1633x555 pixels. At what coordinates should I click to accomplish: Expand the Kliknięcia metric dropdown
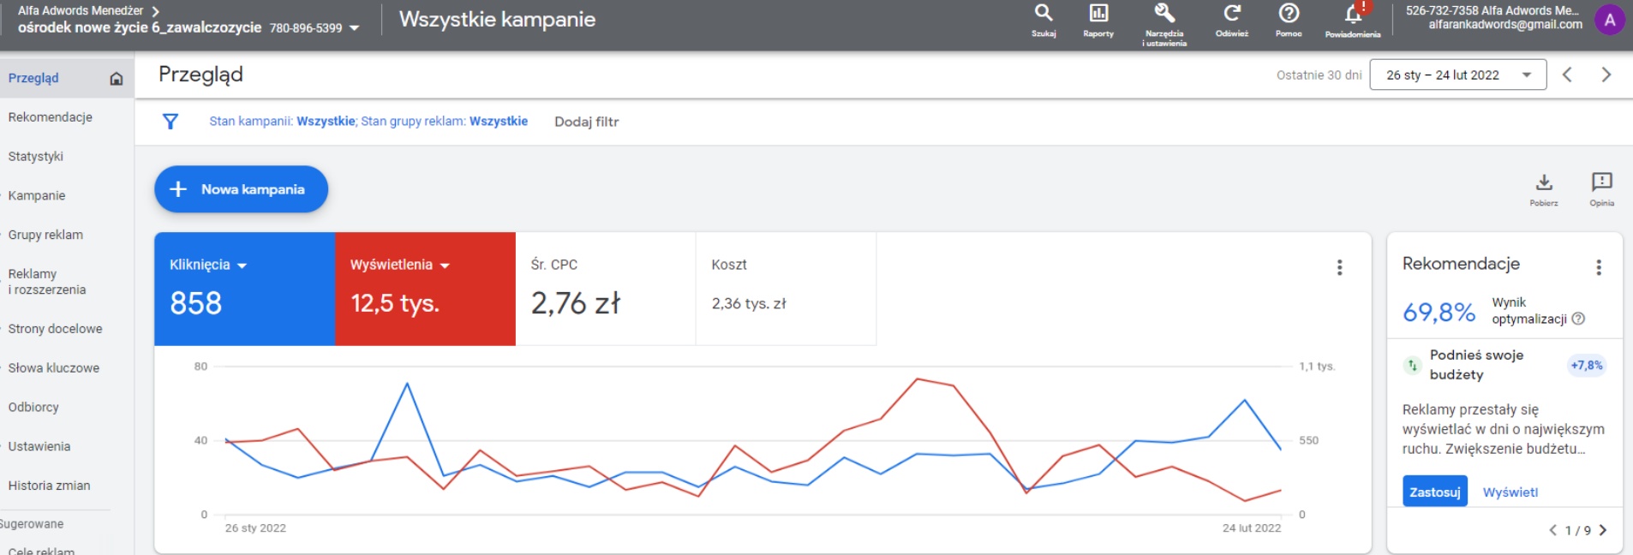tap(242, 266)
